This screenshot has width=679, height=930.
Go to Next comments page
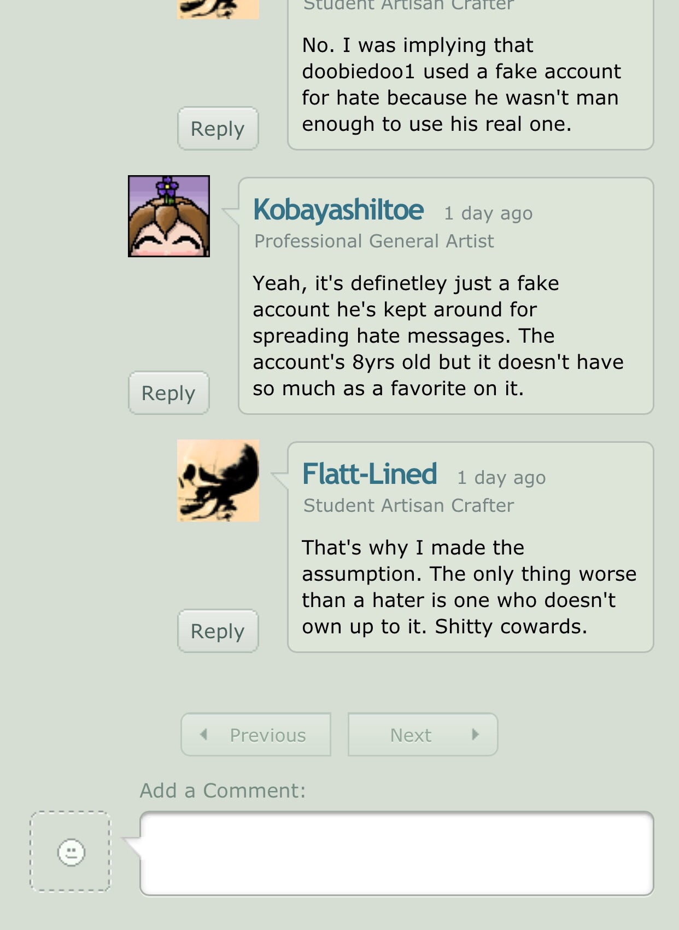pyautogui.click(x=423, y=735)
